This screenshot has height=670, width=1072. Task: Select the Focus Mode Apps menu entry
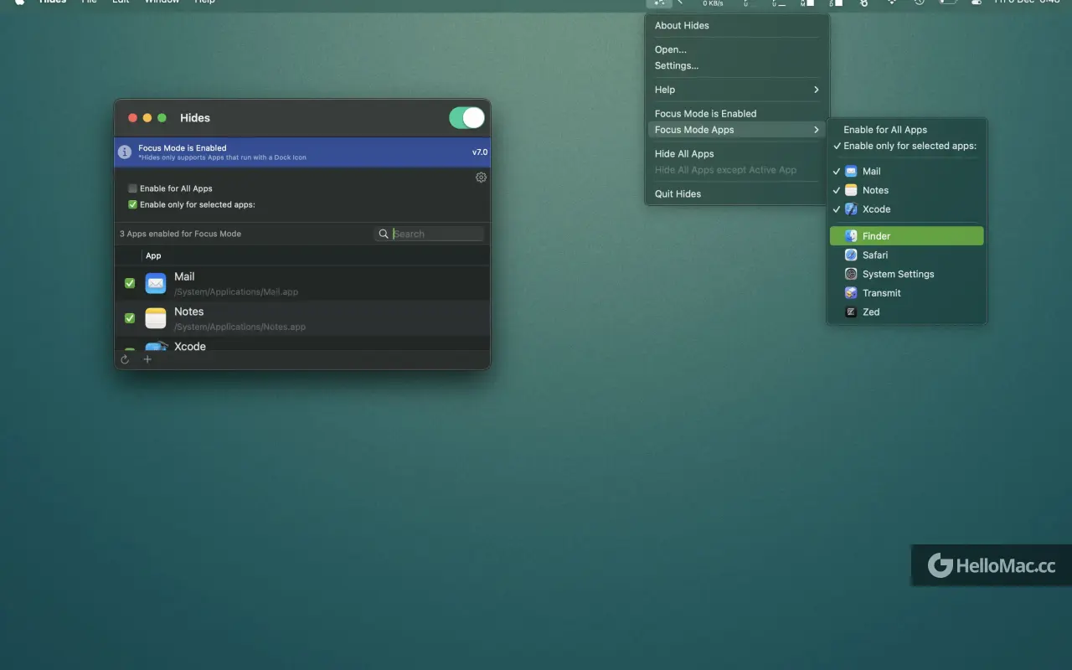coord(737,130)
